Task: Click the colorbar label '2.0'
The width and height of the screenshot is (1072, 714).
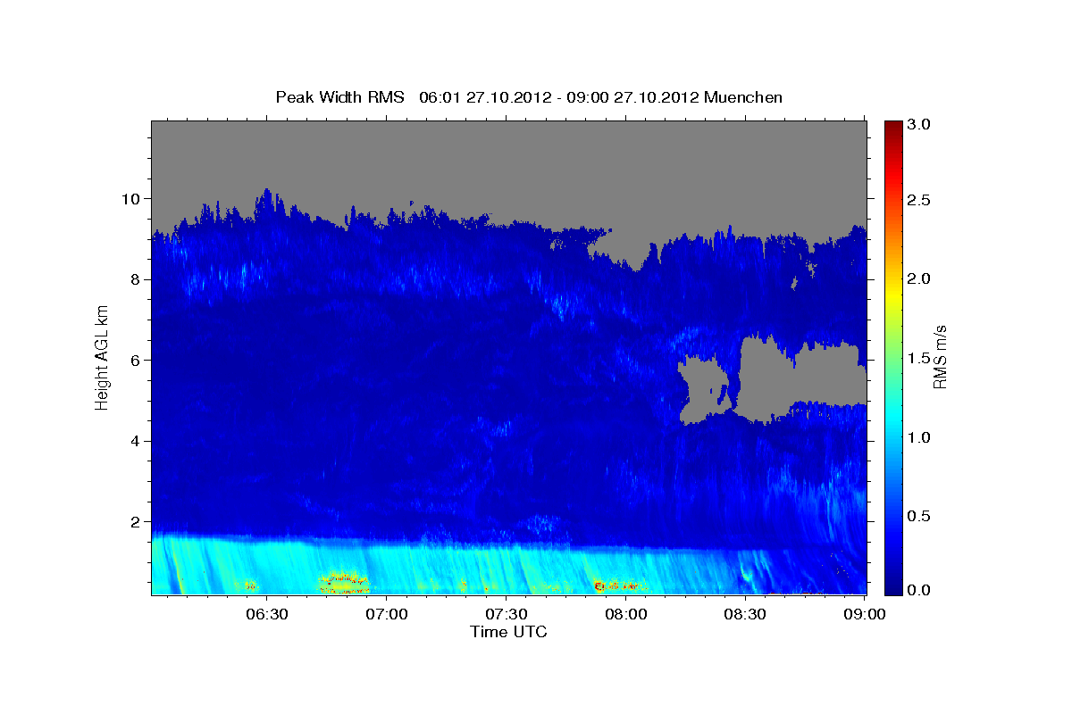Action: (x=920, y=278)
